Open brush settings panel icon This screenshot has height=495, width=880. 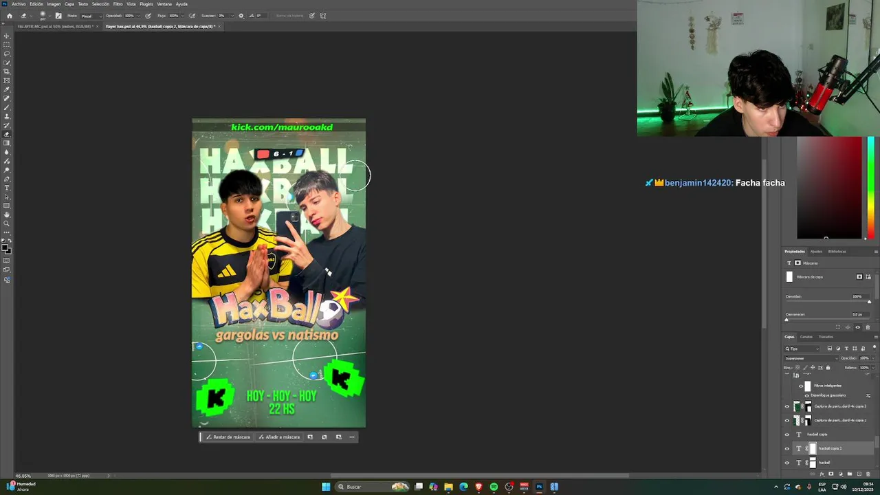coord(58,15)
